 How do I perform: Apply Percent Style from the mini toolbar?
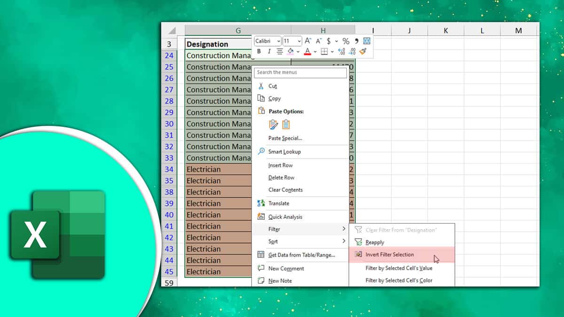345,41
